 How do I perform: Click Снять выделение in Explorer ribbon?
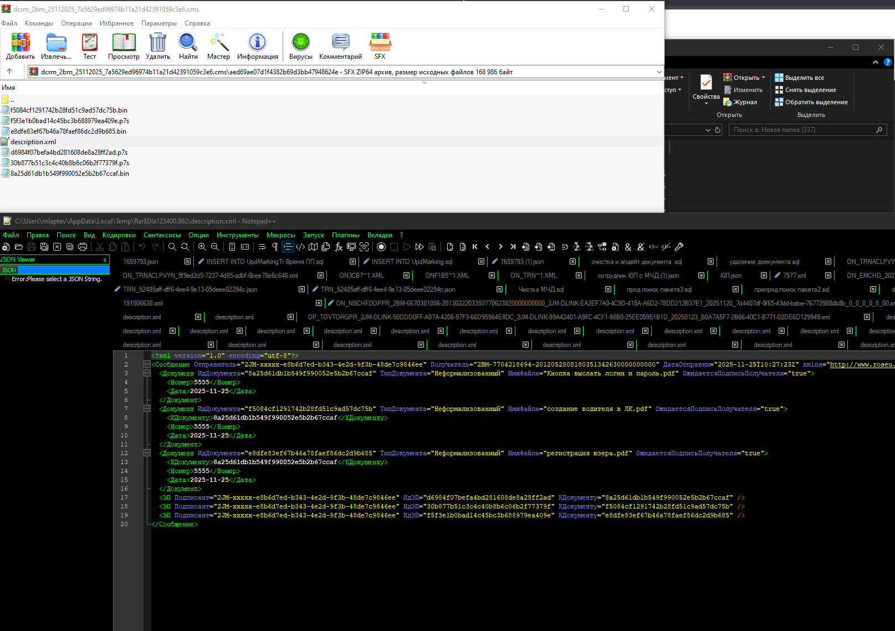[805, 90]
